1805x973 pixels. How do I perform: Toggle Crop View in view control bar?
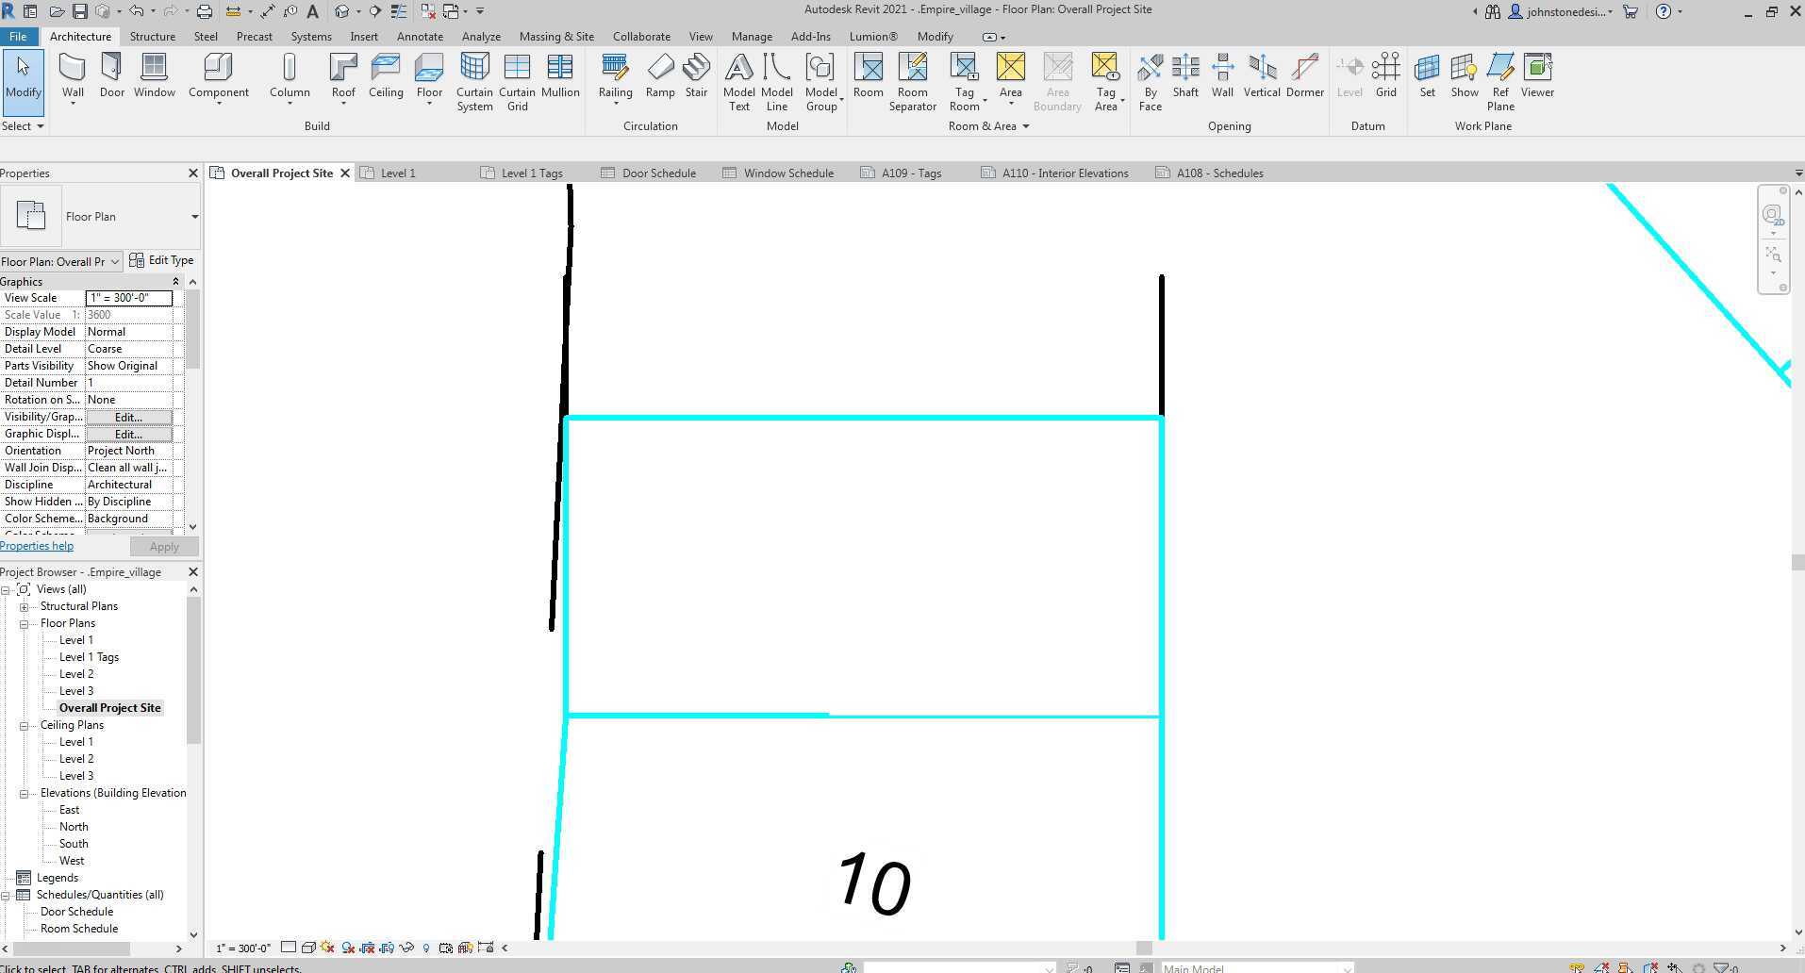tap(367, 948)
